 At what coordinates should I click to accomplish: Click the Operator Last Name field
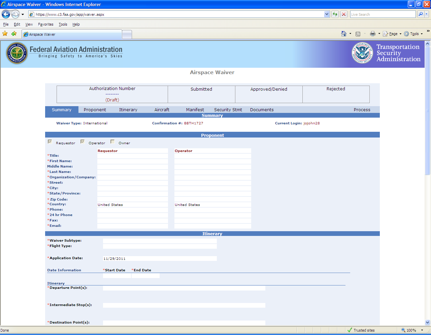click(x=213, y=172)
